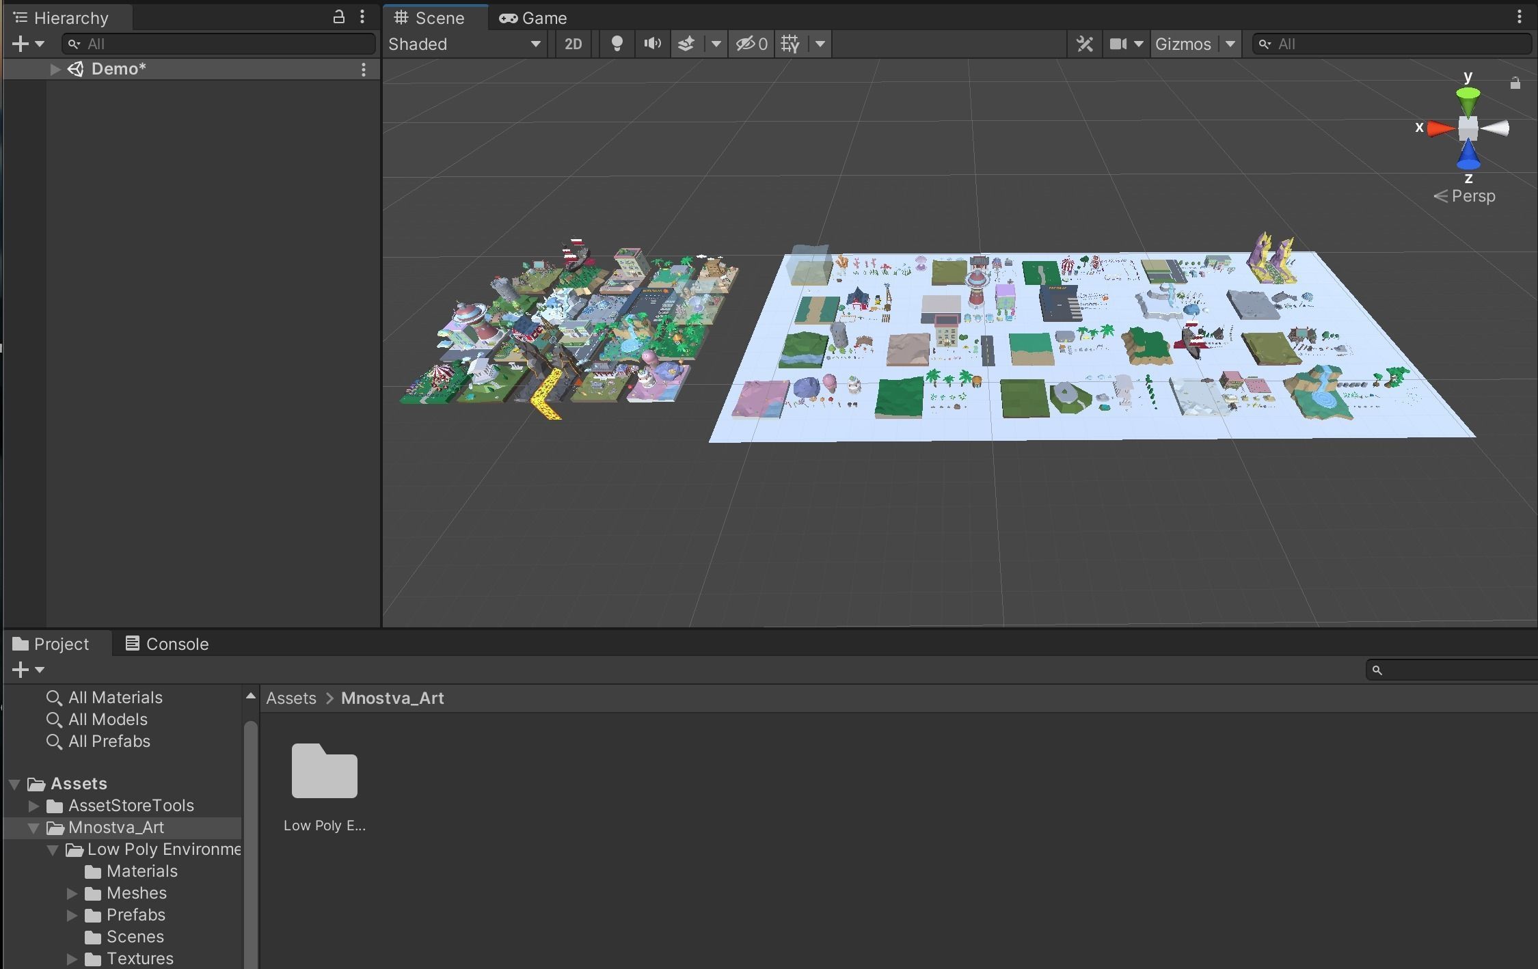
Task: Switch to the Game tab
Action: click(x=533, y=18)
